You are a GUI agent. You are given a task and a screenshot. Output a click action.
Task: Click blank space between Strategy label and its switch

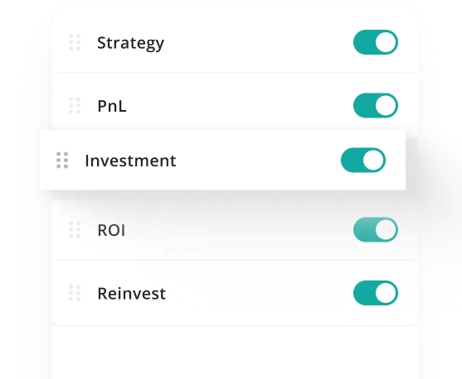[x=259, y=42]
